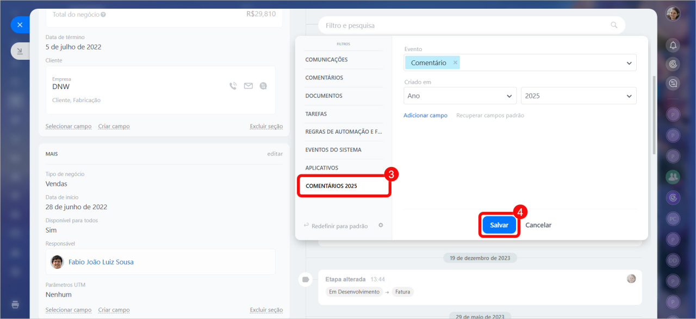The width and height of the screenshot is (696, 319).
Task: Click the email envelope icon for DNW
Action: [x=248, y=86]
